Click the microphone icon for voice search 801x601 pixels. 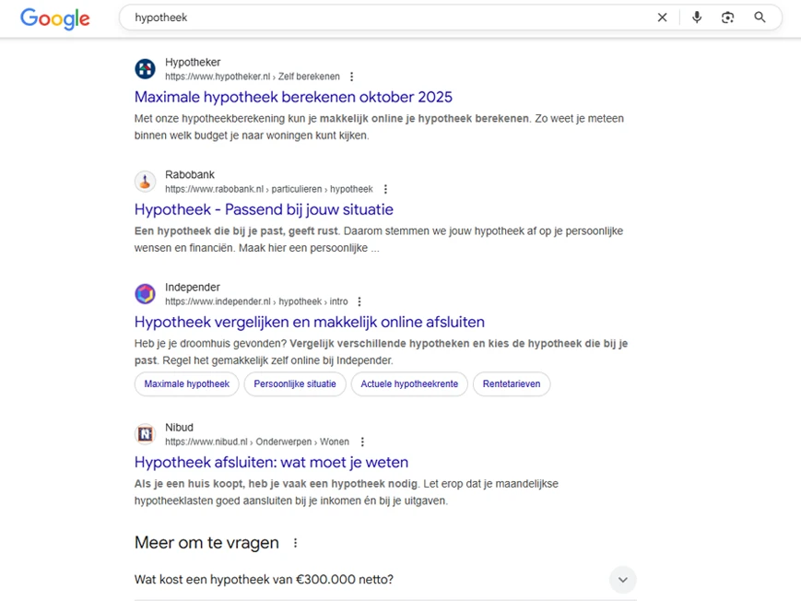[x=696, y=17]
